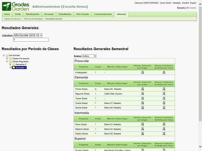Viewport: 202px width, 151px height.
Task: Open Séptimo Grado statistical grades report icon
Action: tap(164, 129)
